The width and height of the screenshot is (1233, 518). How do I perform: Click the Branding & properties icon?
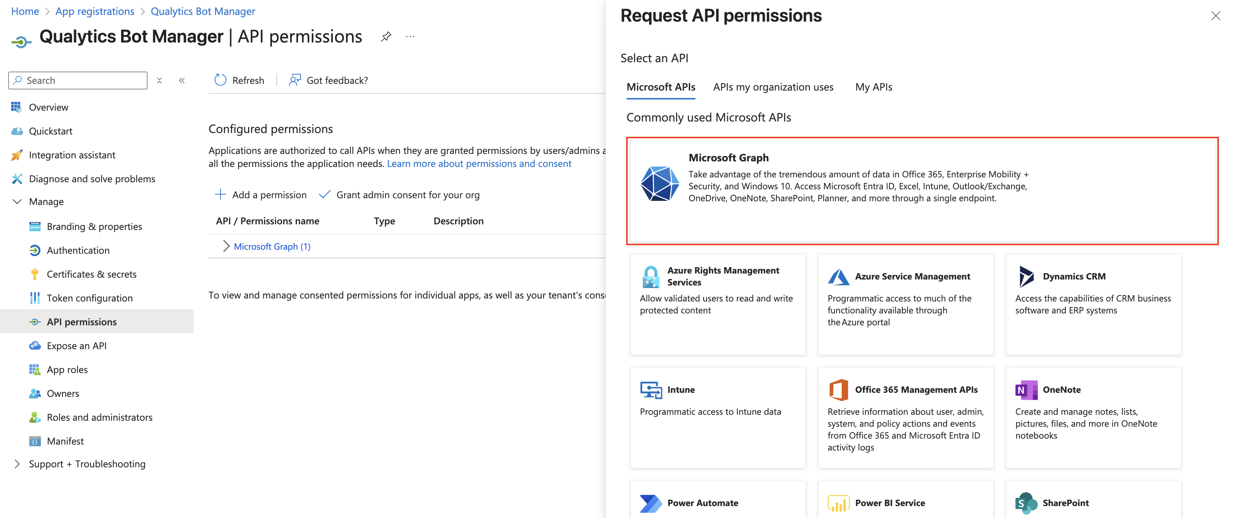[x=35, y=227]
